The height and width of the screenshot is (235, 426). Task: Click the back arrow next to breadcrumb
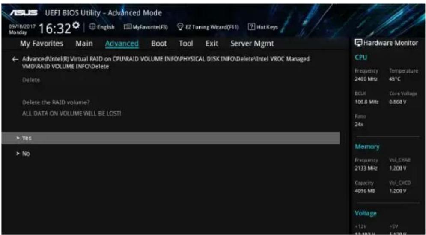click(x=15, y=59)
